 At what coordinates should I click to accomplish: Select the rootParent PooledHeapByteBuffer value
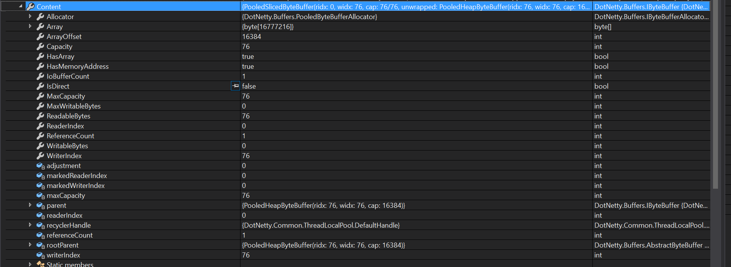(324, 245)
